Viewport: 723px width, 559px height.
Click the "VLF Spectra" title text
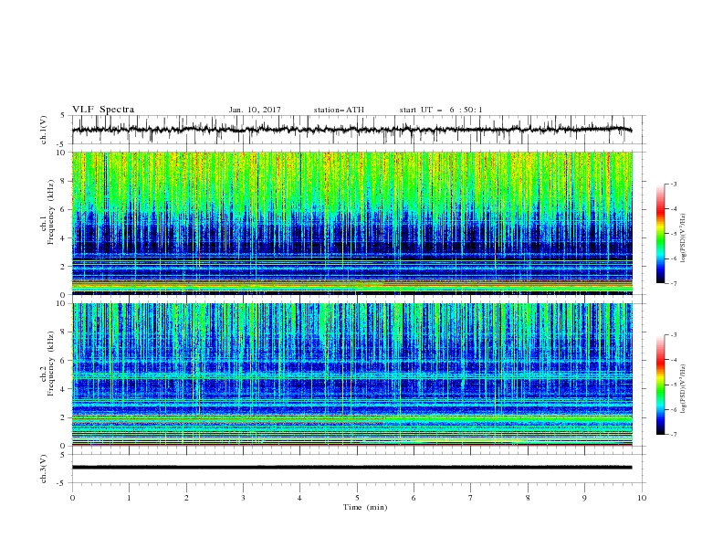103,110
